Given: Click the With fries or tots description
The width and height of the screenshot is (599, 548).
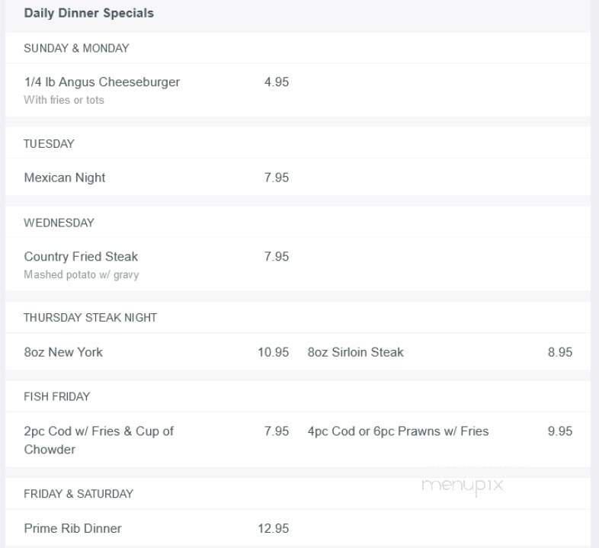Looking at the screenshot, I should tap(64, 100).
